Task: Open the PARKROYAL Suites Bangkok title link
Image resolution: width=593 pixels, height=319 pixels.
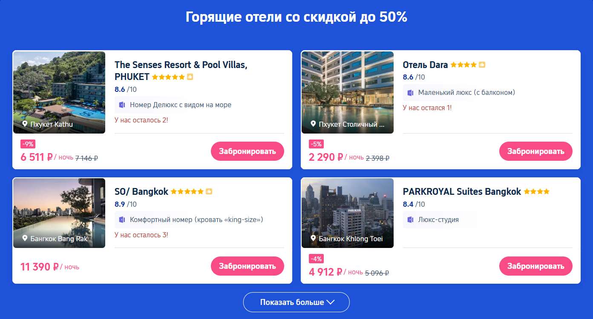Action: point(462,191)
